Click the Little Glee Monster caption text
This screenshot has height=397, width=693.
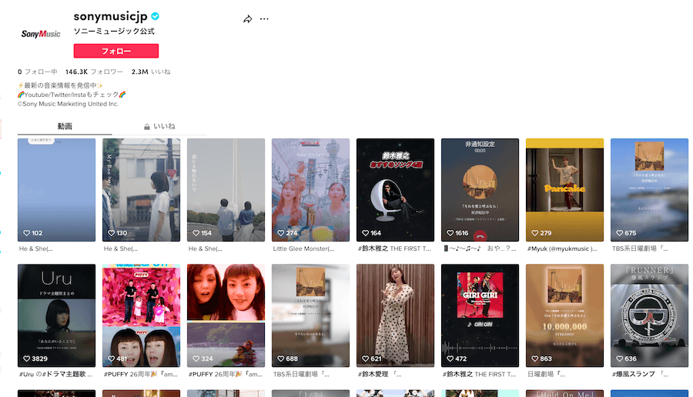(303, 249)
